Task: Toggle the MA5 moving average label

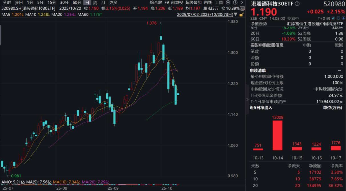Action: (x=5, y=14)
